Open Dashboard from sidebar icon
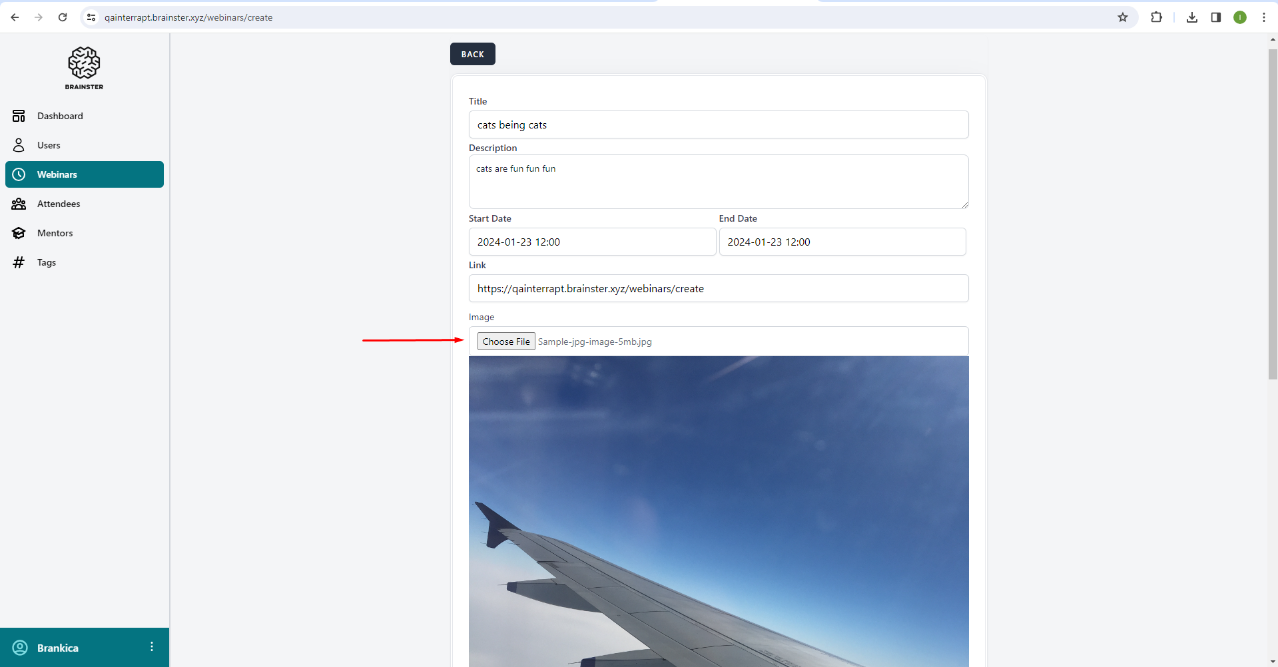The width and height of the screenshot is (1278, 667). coord(19,116)
